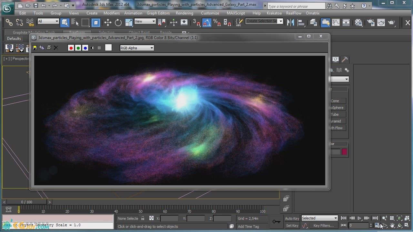
Task: Open the selection filter 'All' dropdown
Action: tap(48, 21)
